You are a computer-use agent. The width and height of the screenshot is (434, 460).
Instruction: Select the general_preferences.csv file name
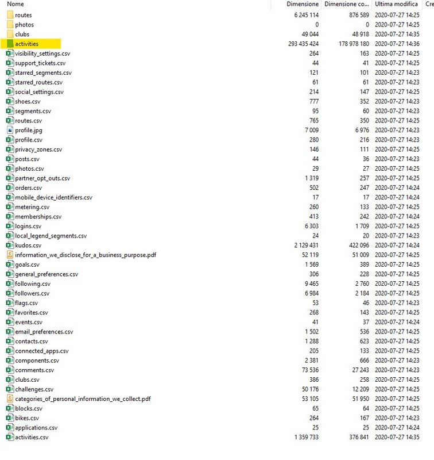46,274
